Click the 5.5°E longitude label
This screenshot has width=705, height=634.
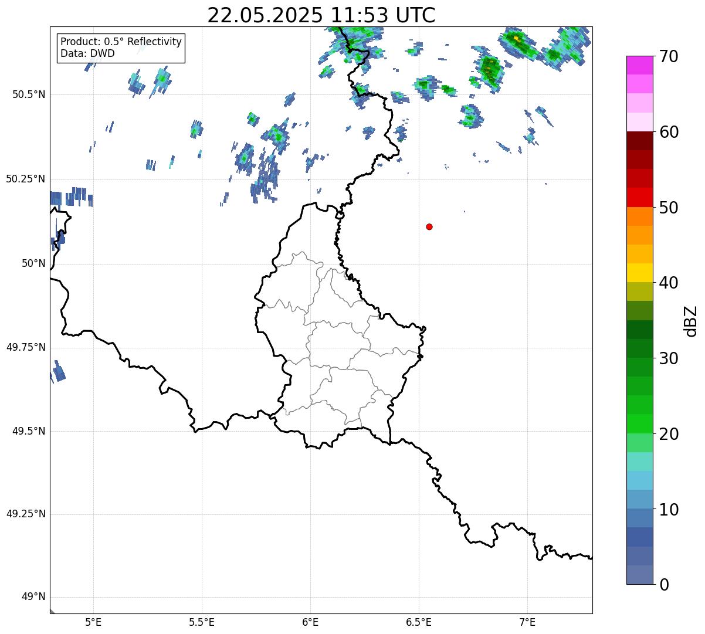coord(202,622)
